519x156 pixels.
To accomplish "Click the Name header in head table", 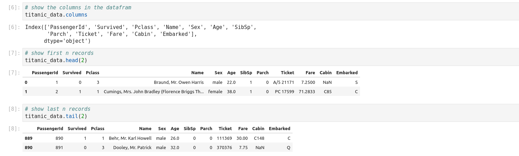I will click(x=197, y=73).
